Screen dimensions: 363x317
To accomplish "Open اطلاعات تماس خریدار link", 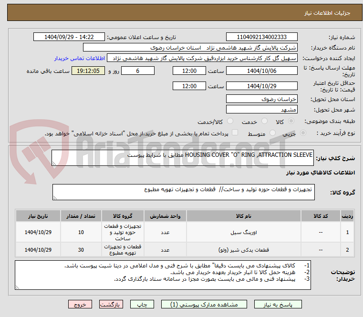I will (x=80, y=58).
